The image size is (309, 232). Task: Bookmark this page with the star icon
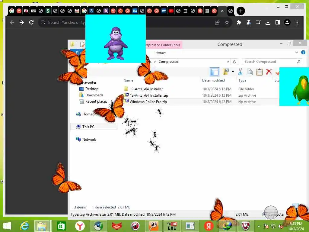point(227,22)
